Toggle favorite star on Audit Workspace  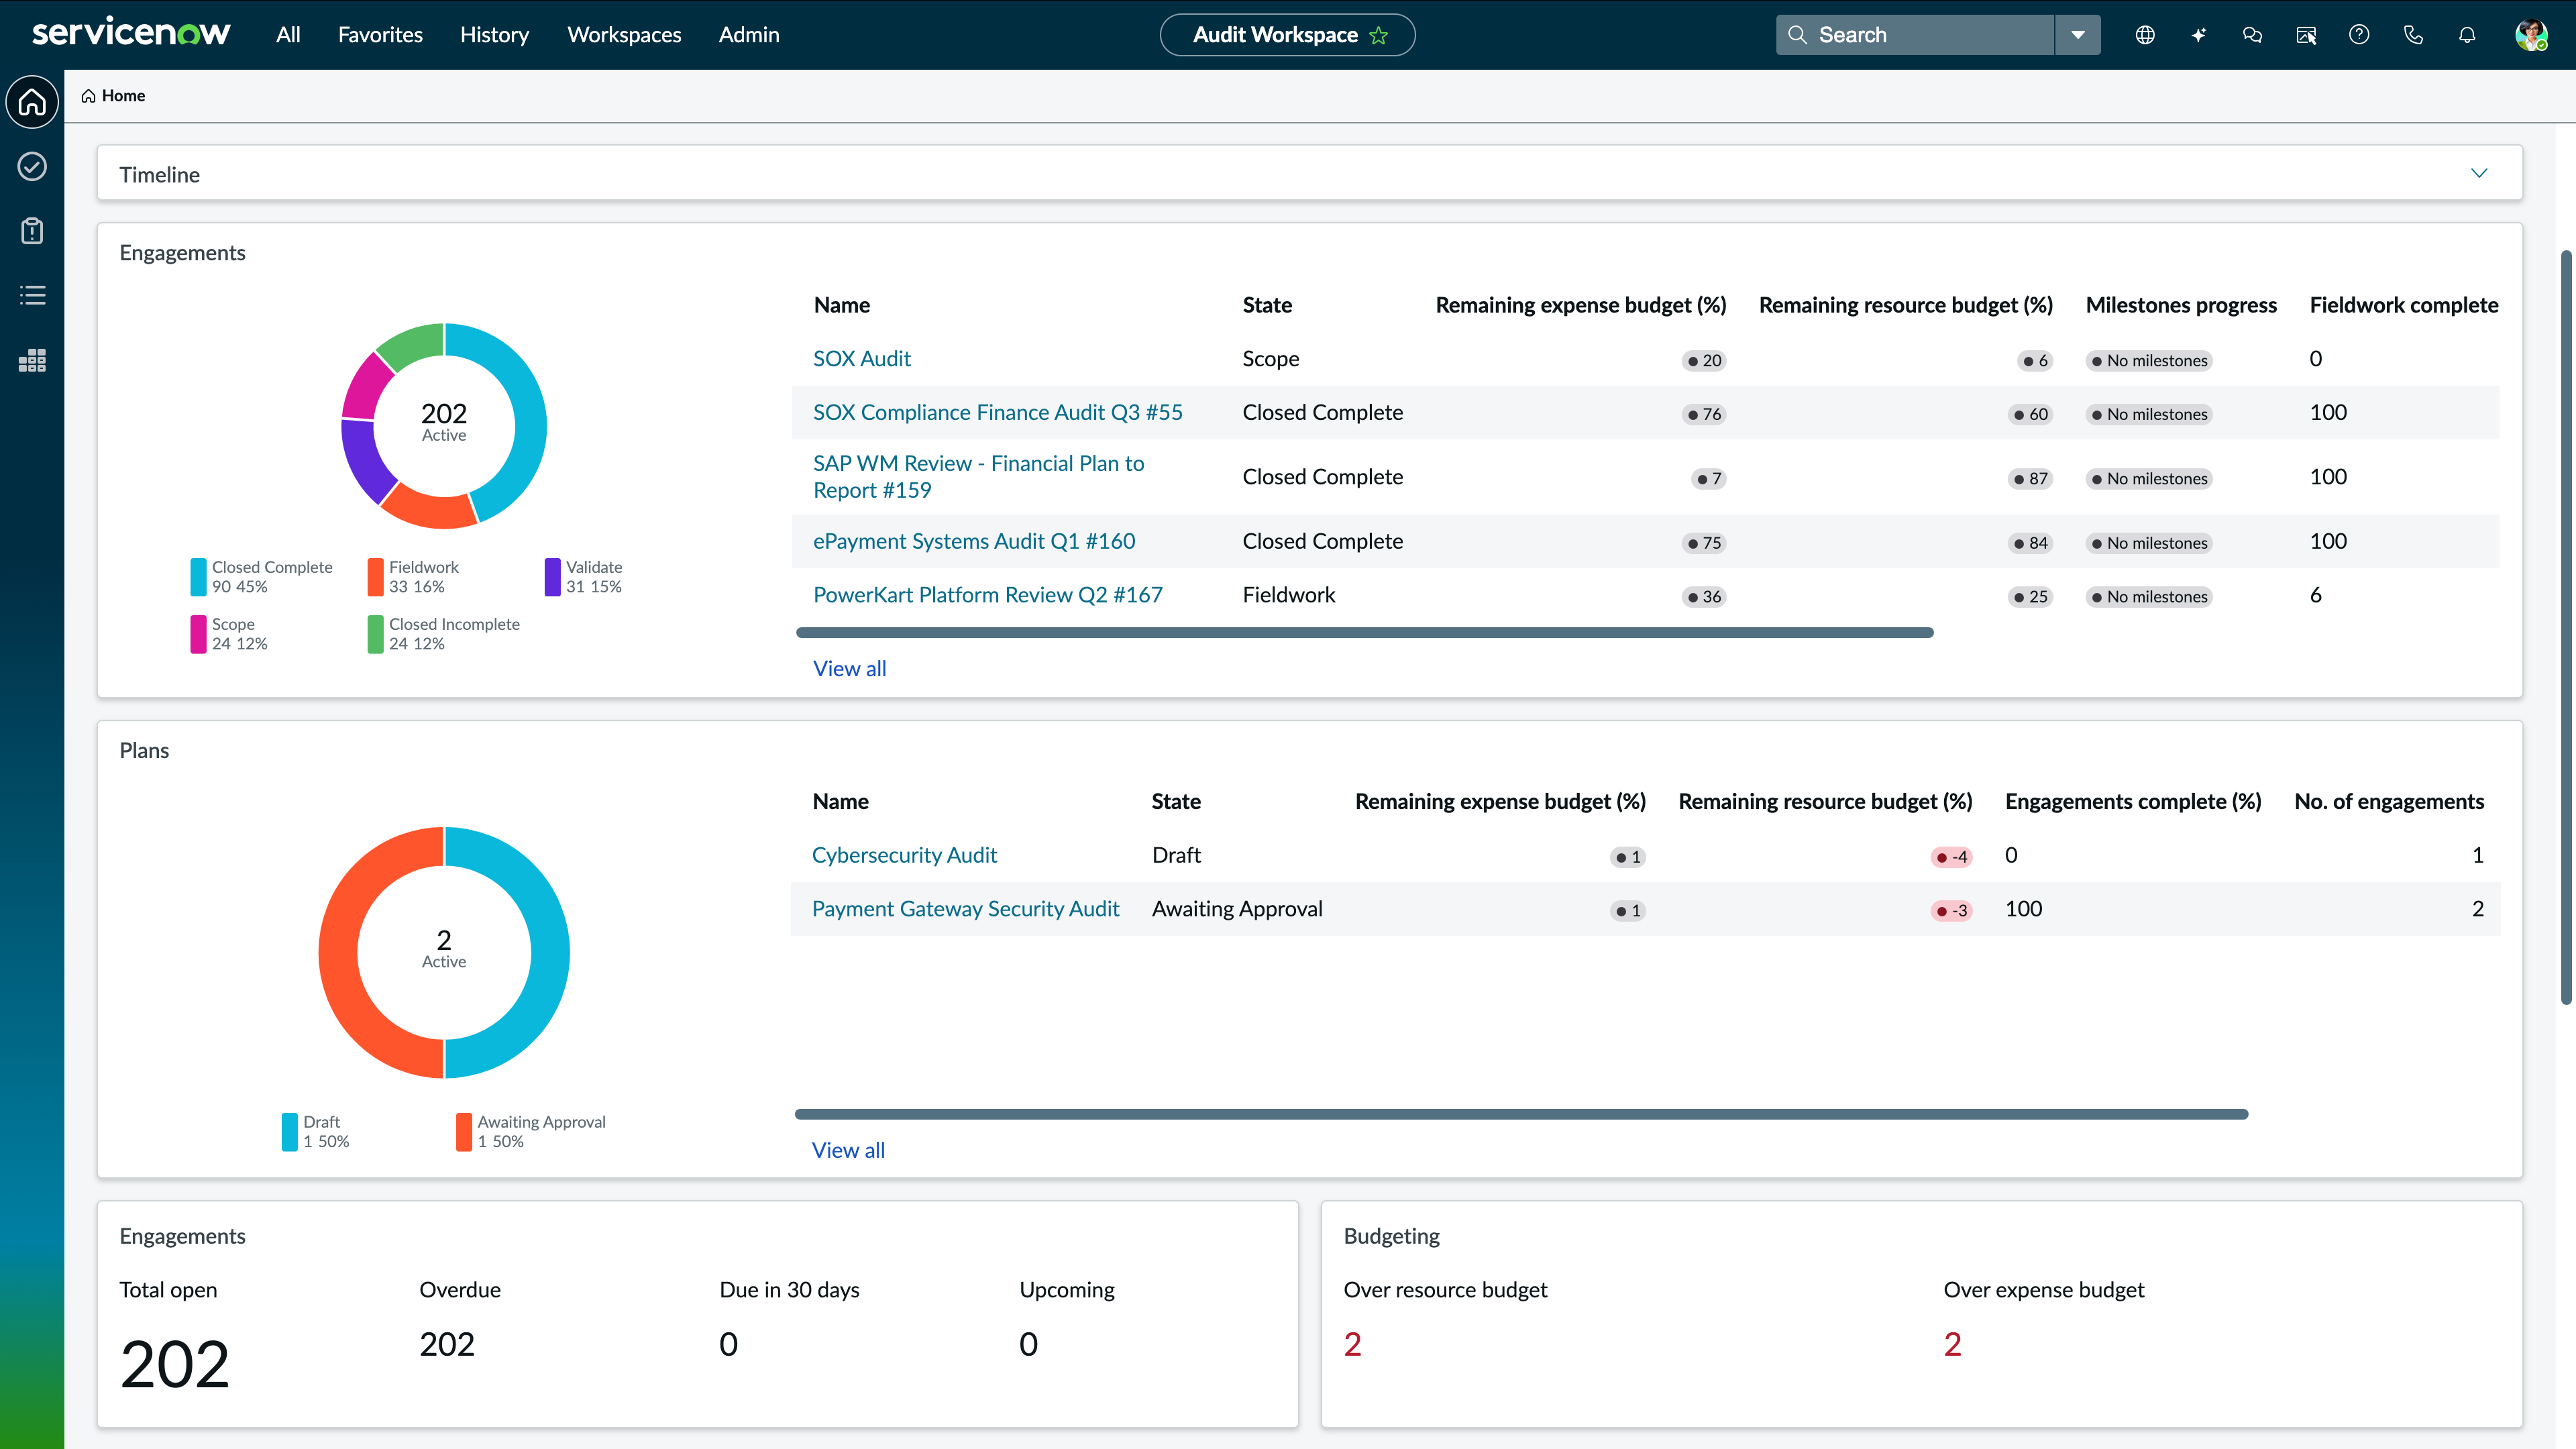tap(1379, 36)
